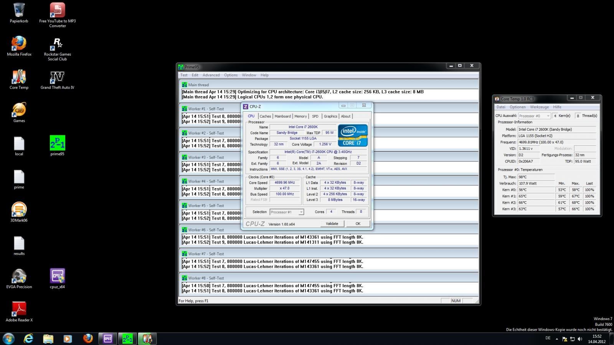Select the Mozilla Firefox desktop shortcut
The image size is (614, 345).
click(19, 46)
